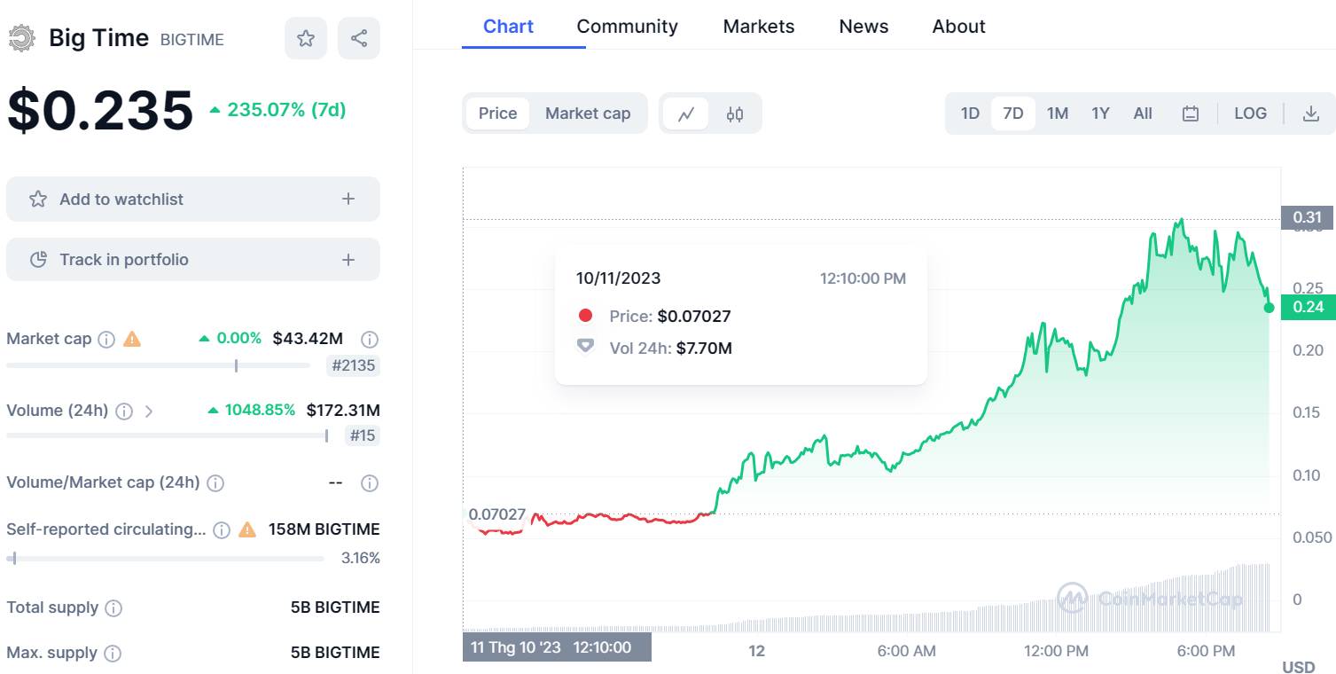Open the Community tab
This screenshot has height=674, width=1336.
click(627, 27)
